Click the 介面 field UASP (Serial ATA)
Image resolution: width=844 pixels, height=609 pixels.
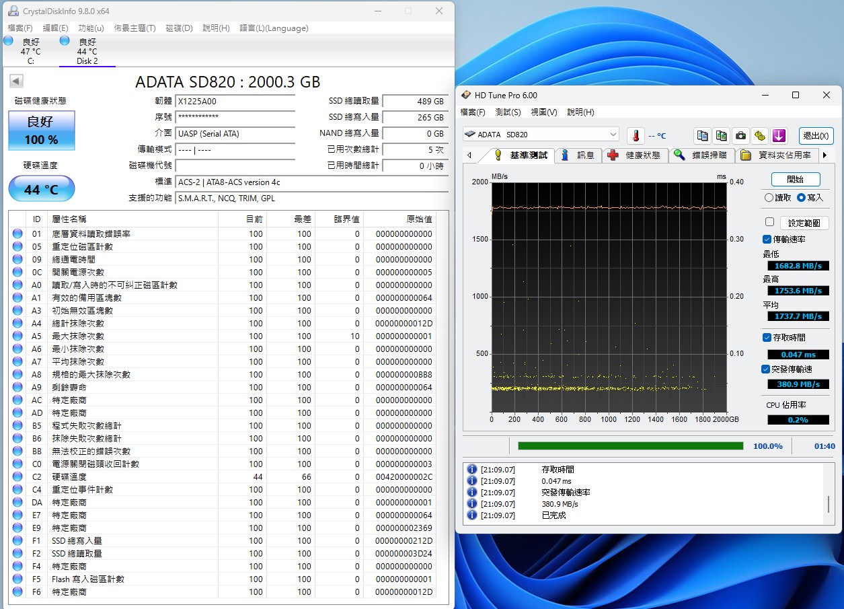tap(235, 134)
